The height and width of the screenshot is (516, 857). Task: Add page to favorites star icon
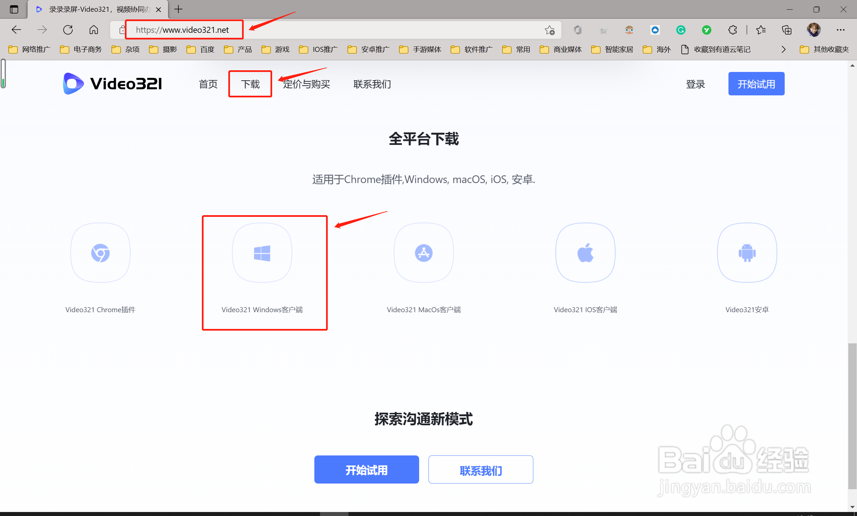coord(550,30)
